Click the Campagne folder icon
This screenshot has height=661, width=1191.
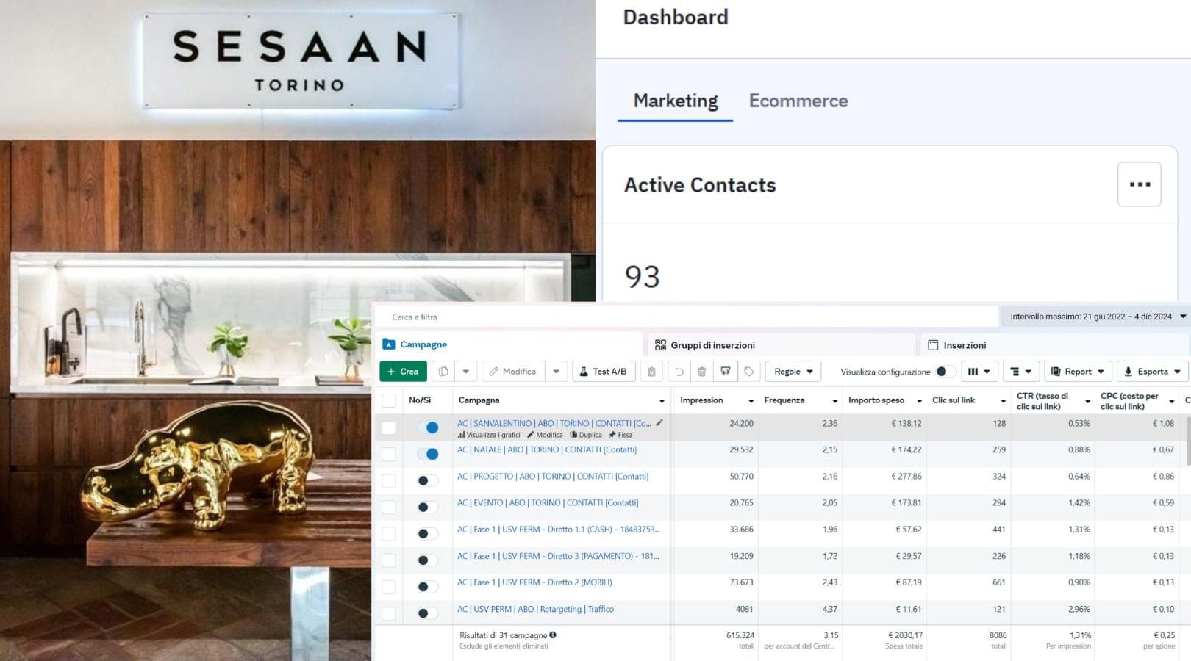click(389, 344)
